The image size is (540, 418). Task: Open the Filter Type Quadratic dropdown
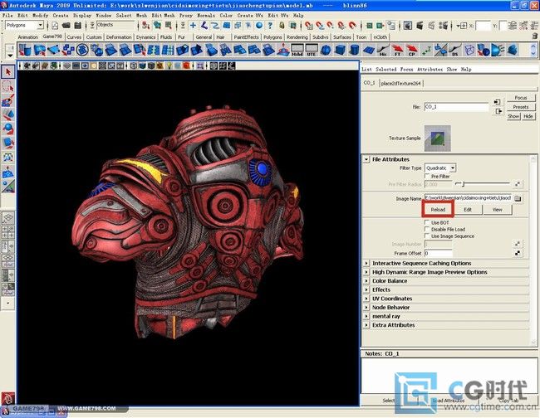coord(453,168)
